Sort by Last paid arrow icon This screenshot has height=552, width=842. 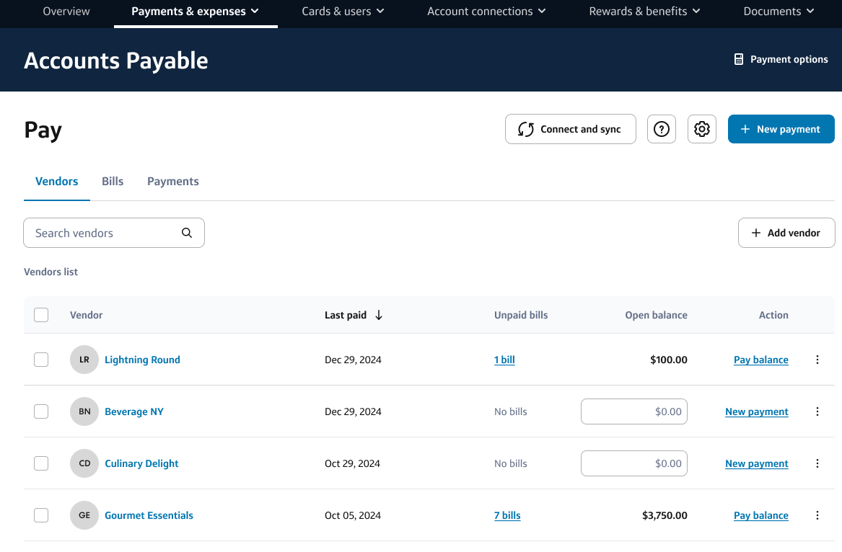coord(379,315)
